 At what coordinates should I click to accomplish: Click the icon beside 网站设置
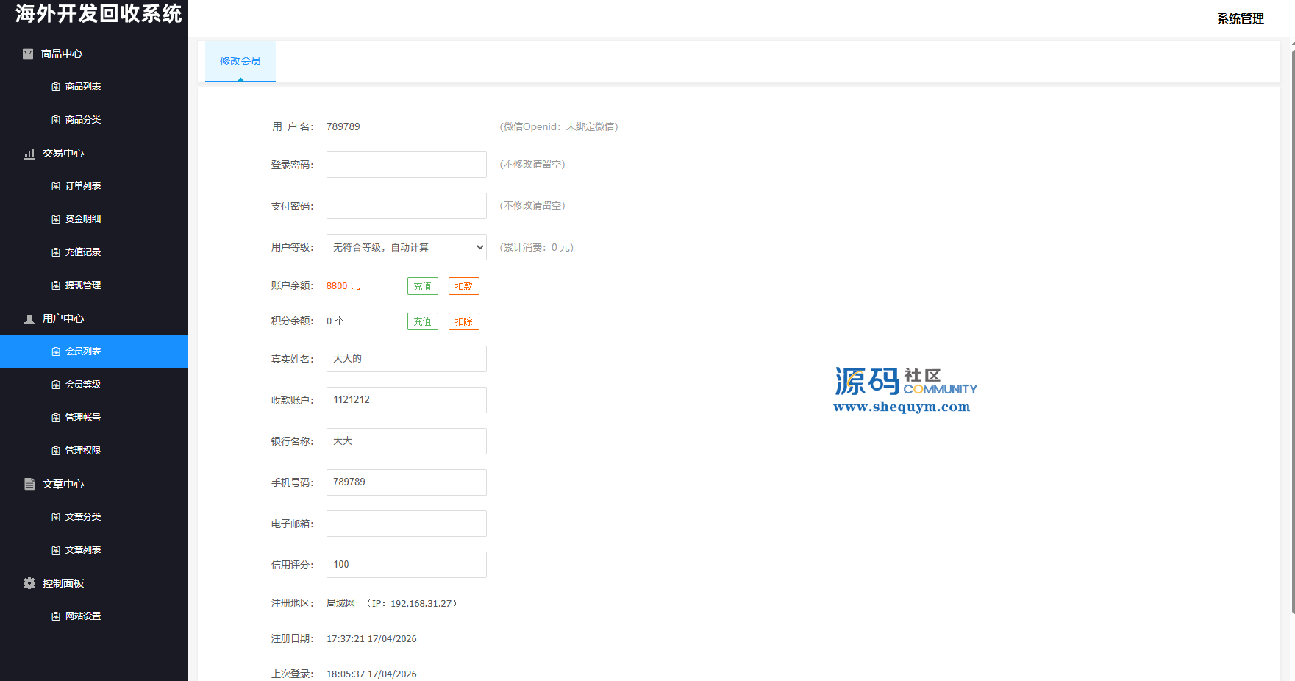coord(56,616)
